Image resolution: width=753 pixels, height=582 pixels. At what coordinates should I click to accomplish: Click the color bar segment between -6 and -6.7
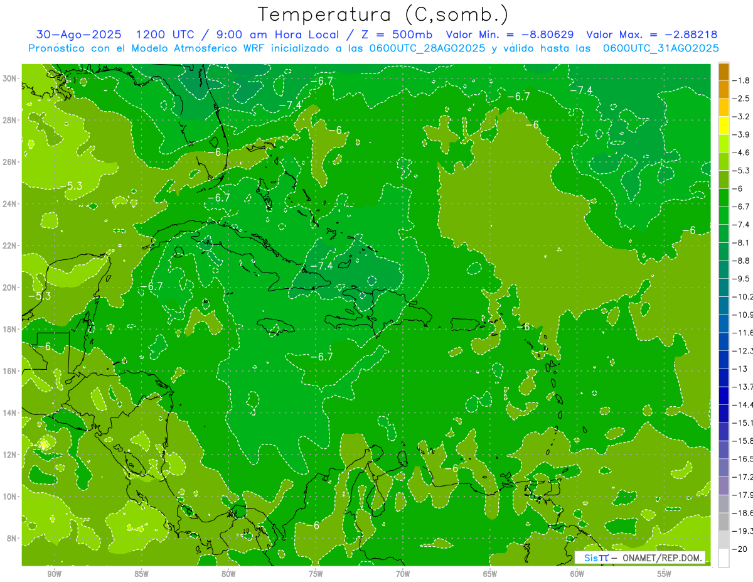click(x=724, y=198)
